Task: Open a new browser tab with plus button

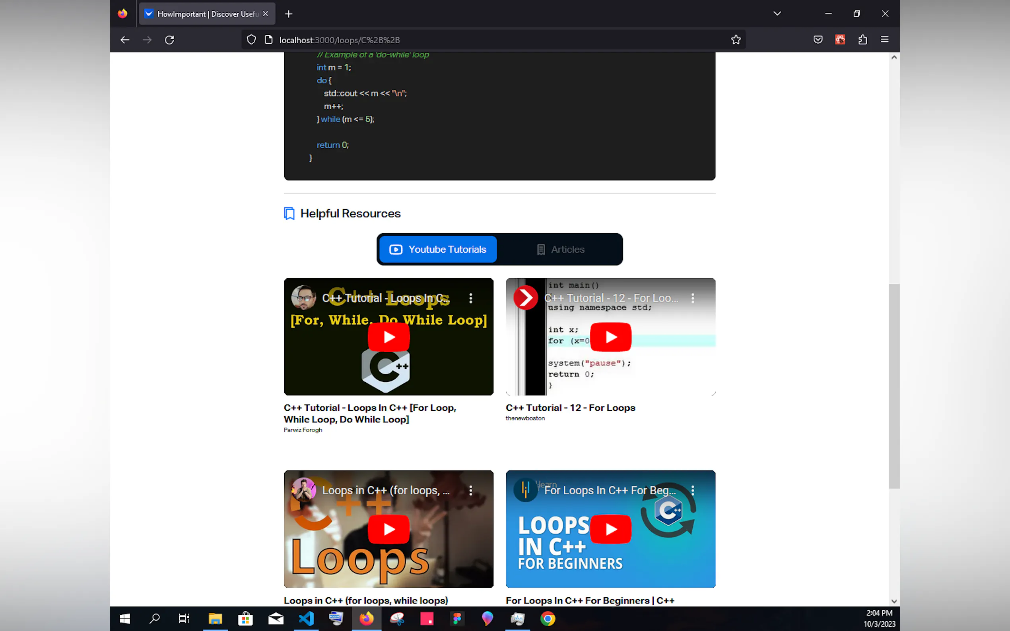Action: coord(289,14)
